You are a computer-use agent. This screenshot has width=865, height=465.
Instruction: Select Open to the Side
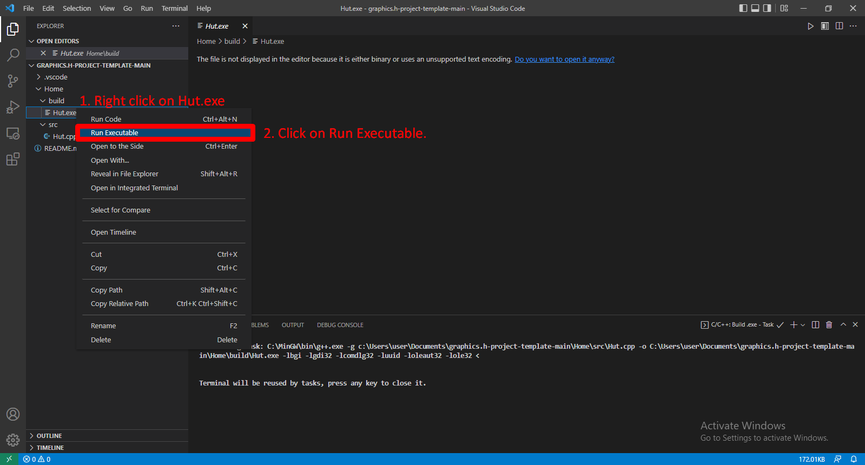click(x=164, y=146)
